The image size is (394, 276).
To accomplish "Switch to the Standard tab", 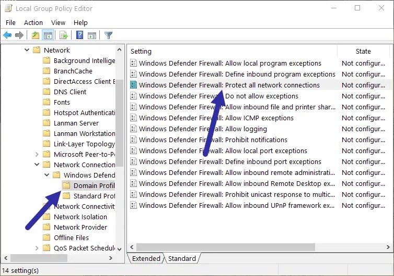I will (182, 258).
